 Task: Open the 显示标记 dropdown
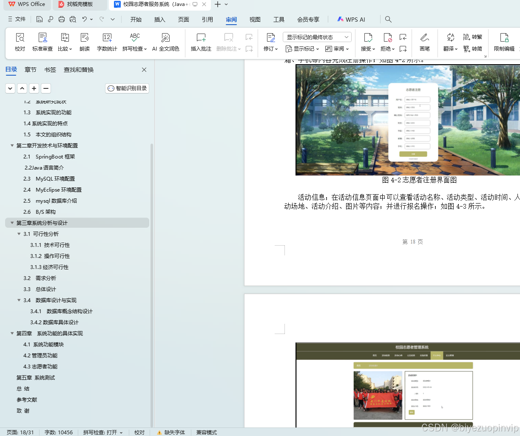pos(302,49)
